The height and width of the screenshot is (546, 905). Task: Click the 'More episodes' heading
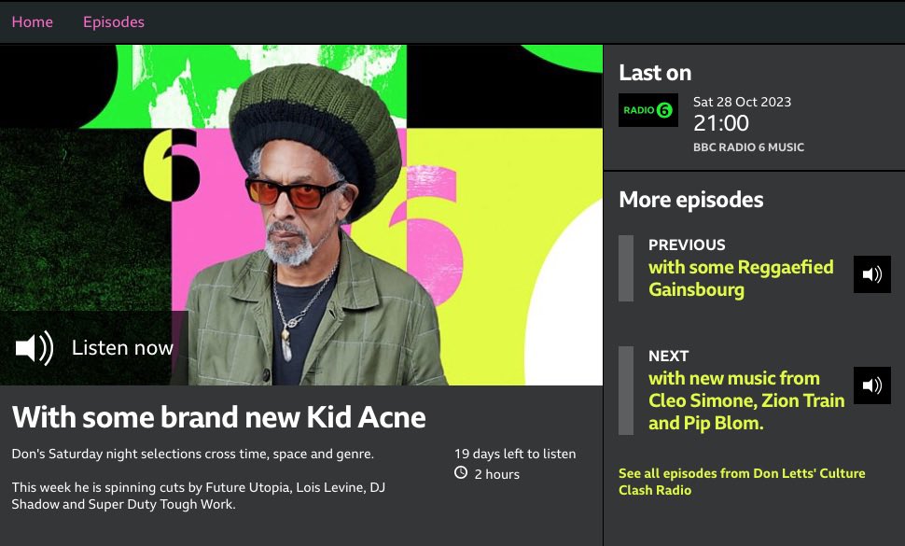click(x=690, y=200)
